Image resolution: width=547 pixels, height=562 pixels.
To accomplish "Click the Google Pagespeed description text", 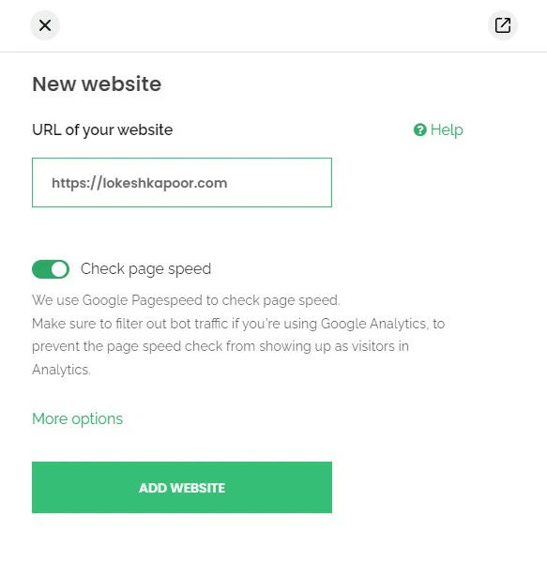I will tap(186, 300).
